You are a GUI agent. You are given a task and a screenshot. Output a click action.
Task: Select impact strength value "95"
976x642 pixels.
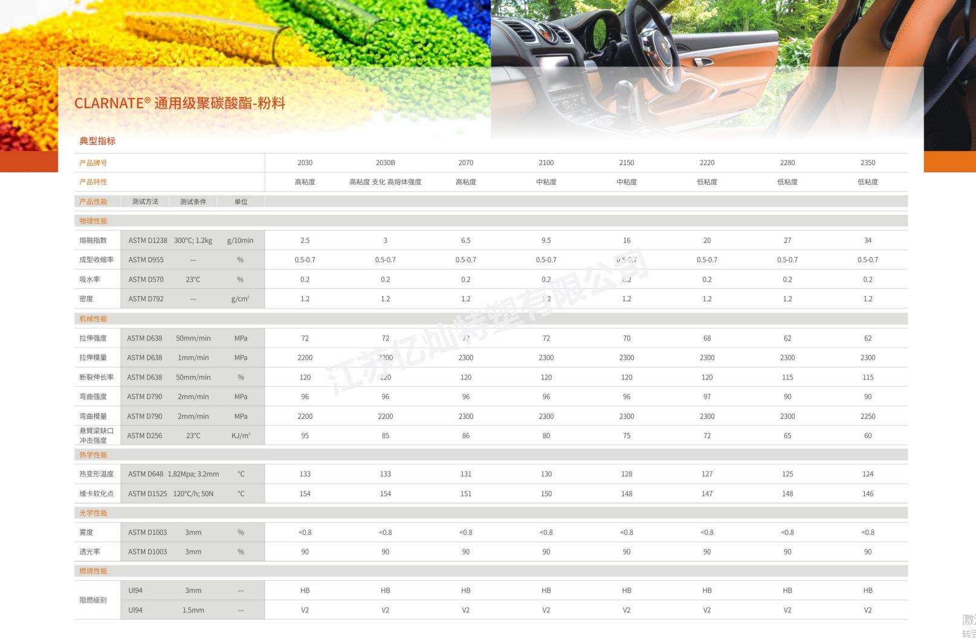[305, 435]
